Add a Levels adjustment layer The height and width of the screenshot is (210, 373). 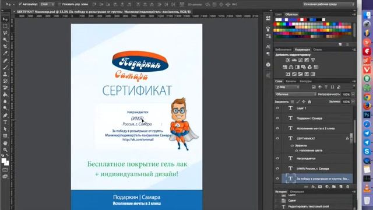click(x=294, y=60)
